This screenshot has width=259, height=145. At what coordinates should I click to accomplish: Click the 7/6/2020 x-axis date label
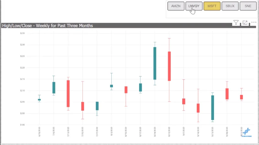point(54,131)
